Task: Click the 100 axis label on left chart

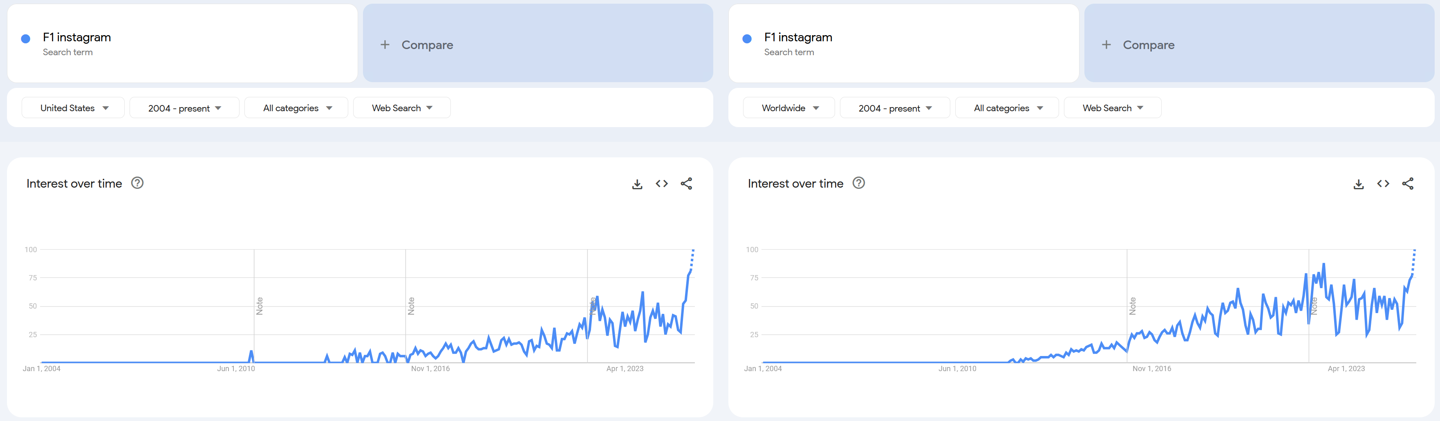Action: (31, 249)
